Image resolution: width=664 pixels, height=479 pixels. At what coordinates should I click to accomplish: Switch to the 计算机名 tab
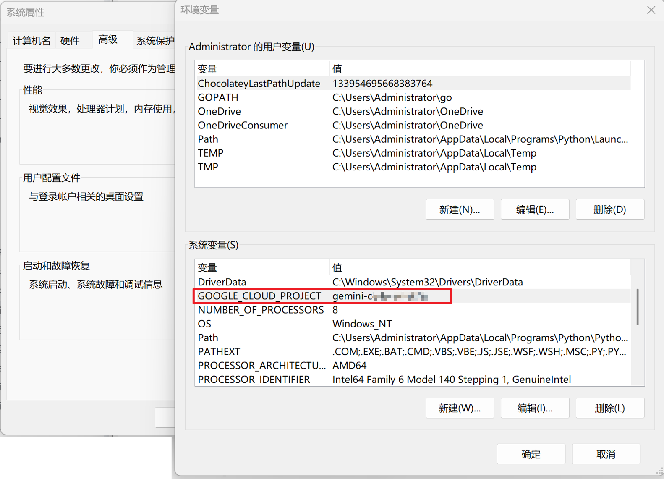31,41
